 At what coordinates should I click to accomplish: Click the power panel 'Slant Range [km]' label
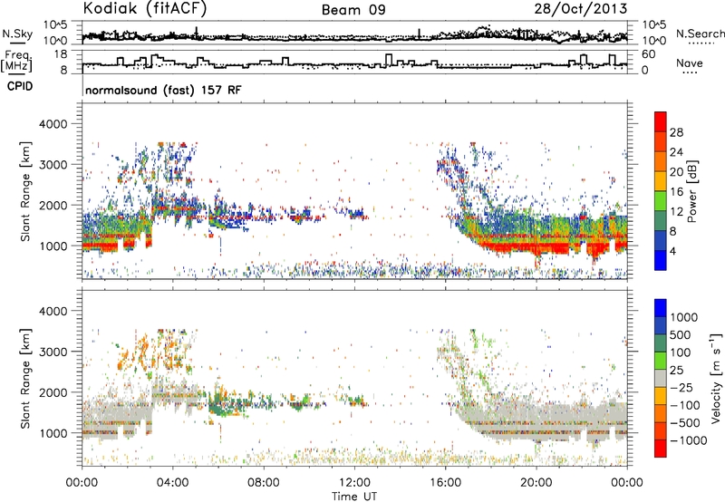pyautogui.click(x=25, y=191)
